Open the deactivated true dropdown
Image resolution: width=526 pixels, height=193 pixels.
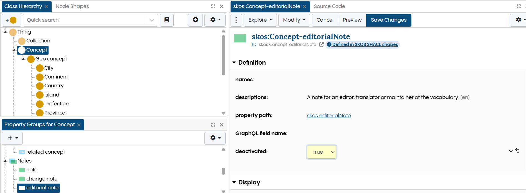[322, 152]
